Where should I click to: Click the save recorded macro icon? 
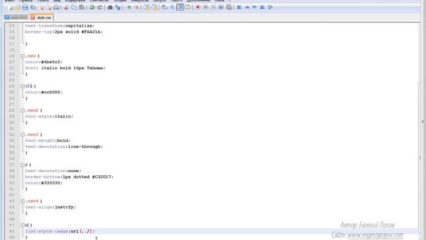pos(229,7)
